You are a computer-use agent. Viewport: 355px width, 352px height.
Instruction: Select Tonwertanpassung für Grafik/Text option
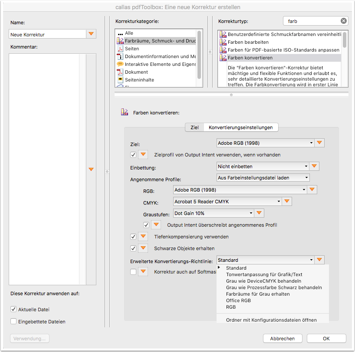[273, 274]
